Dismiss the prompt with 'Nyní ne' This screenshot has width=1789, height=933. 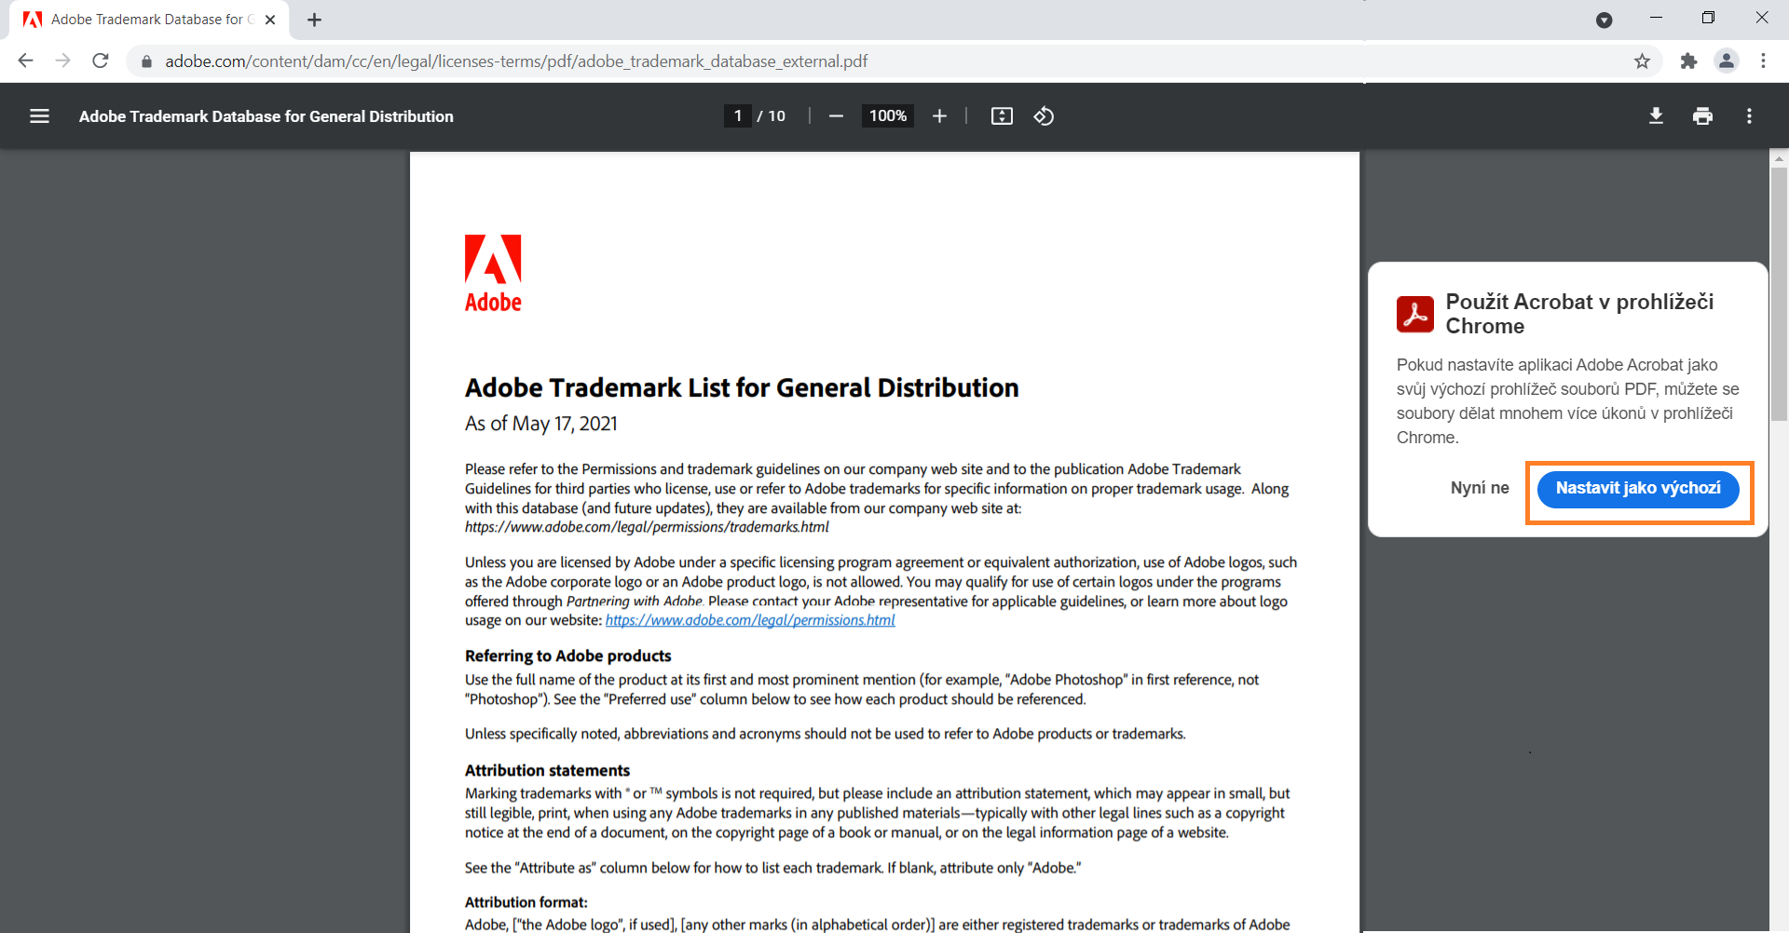pos(1479,489)
